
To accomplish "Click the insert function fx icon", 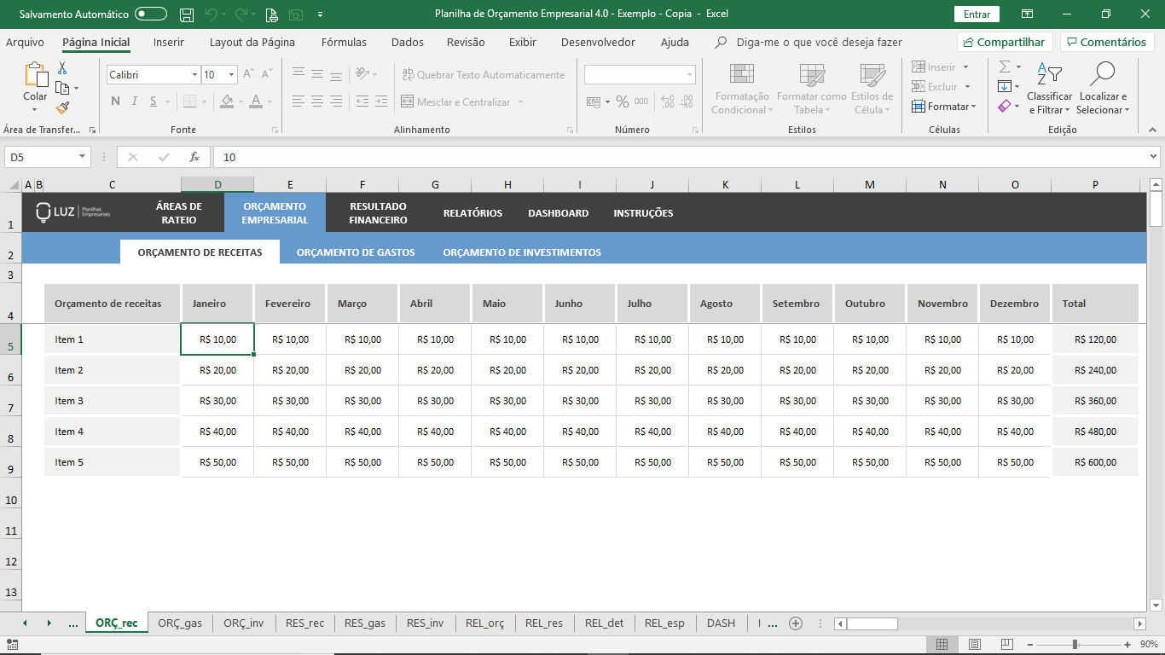I will click(x=194, y=157).
